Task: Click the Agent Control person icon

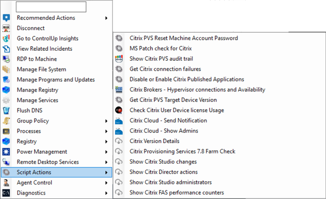Action: point(6,183)
